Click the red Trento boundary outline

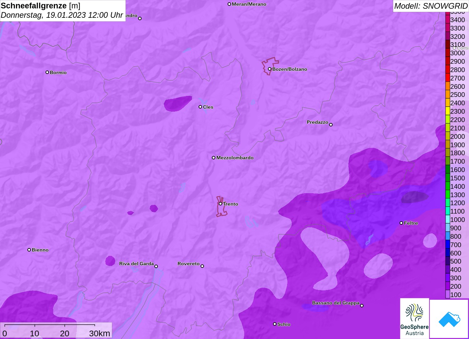[221, 207]
